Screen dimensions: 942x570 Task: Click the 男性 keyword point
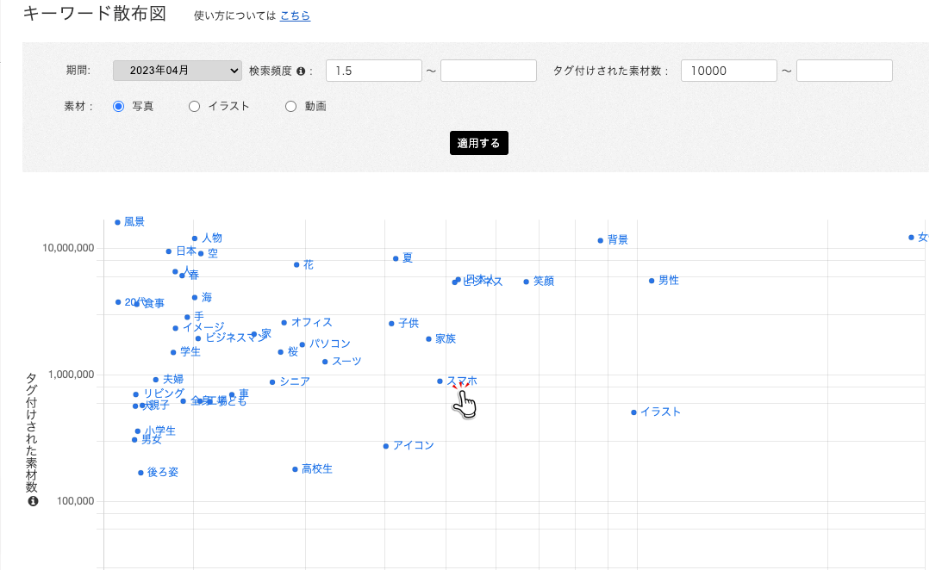click(652, 281)
